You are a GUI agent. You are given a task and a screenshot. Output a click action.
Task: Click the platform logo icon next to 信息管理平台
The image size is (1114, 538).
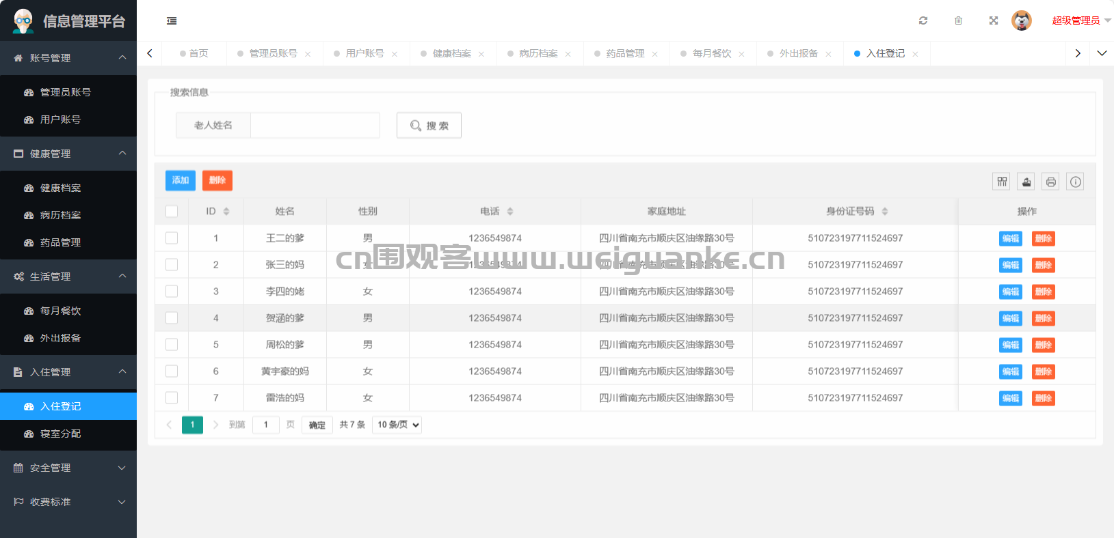pyautogui.click(x=23, y=21)
